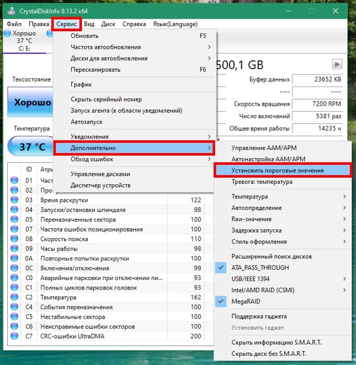Click the status orb for attribute 04
The height and width of the screenshot is (365, 356).
pyautogui.click(x=14, y=210)
